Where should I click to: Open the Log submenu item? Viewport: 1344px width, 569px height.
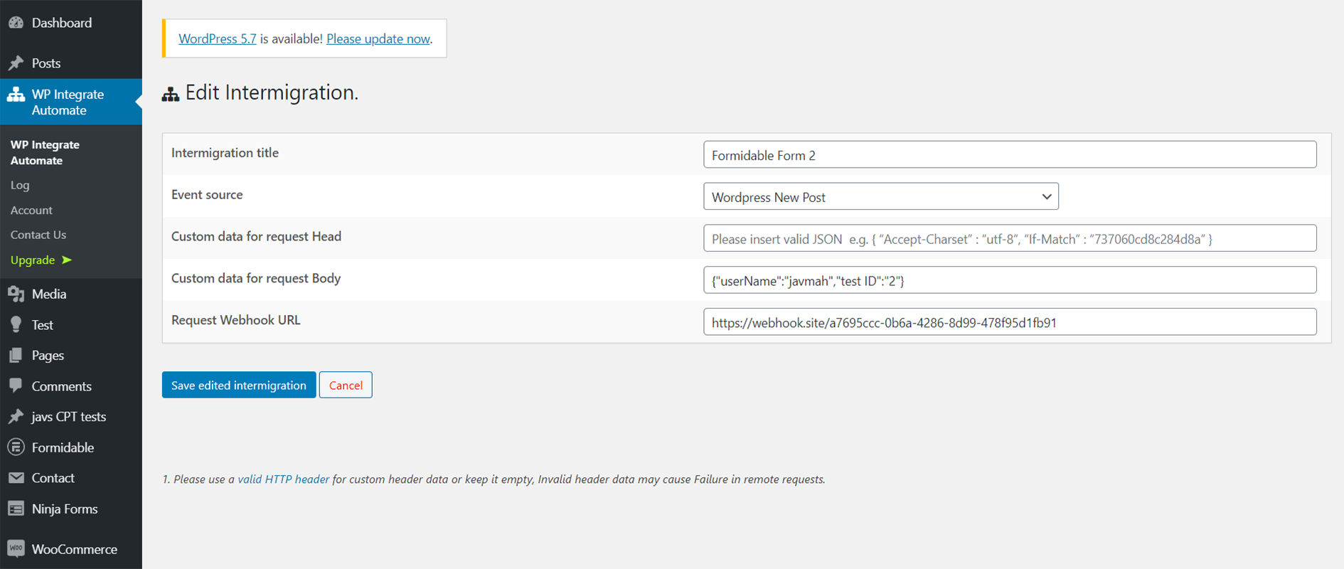click(x=20, y=185)
